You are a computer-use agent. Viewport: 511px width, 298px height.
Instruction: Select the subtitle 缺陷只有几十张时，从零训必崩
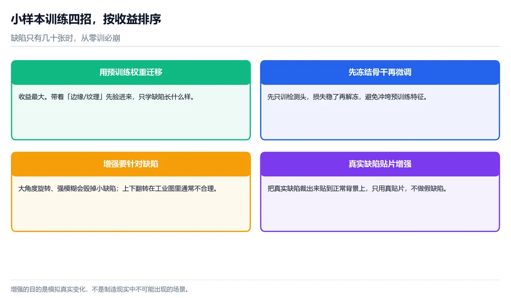point(66,38)
